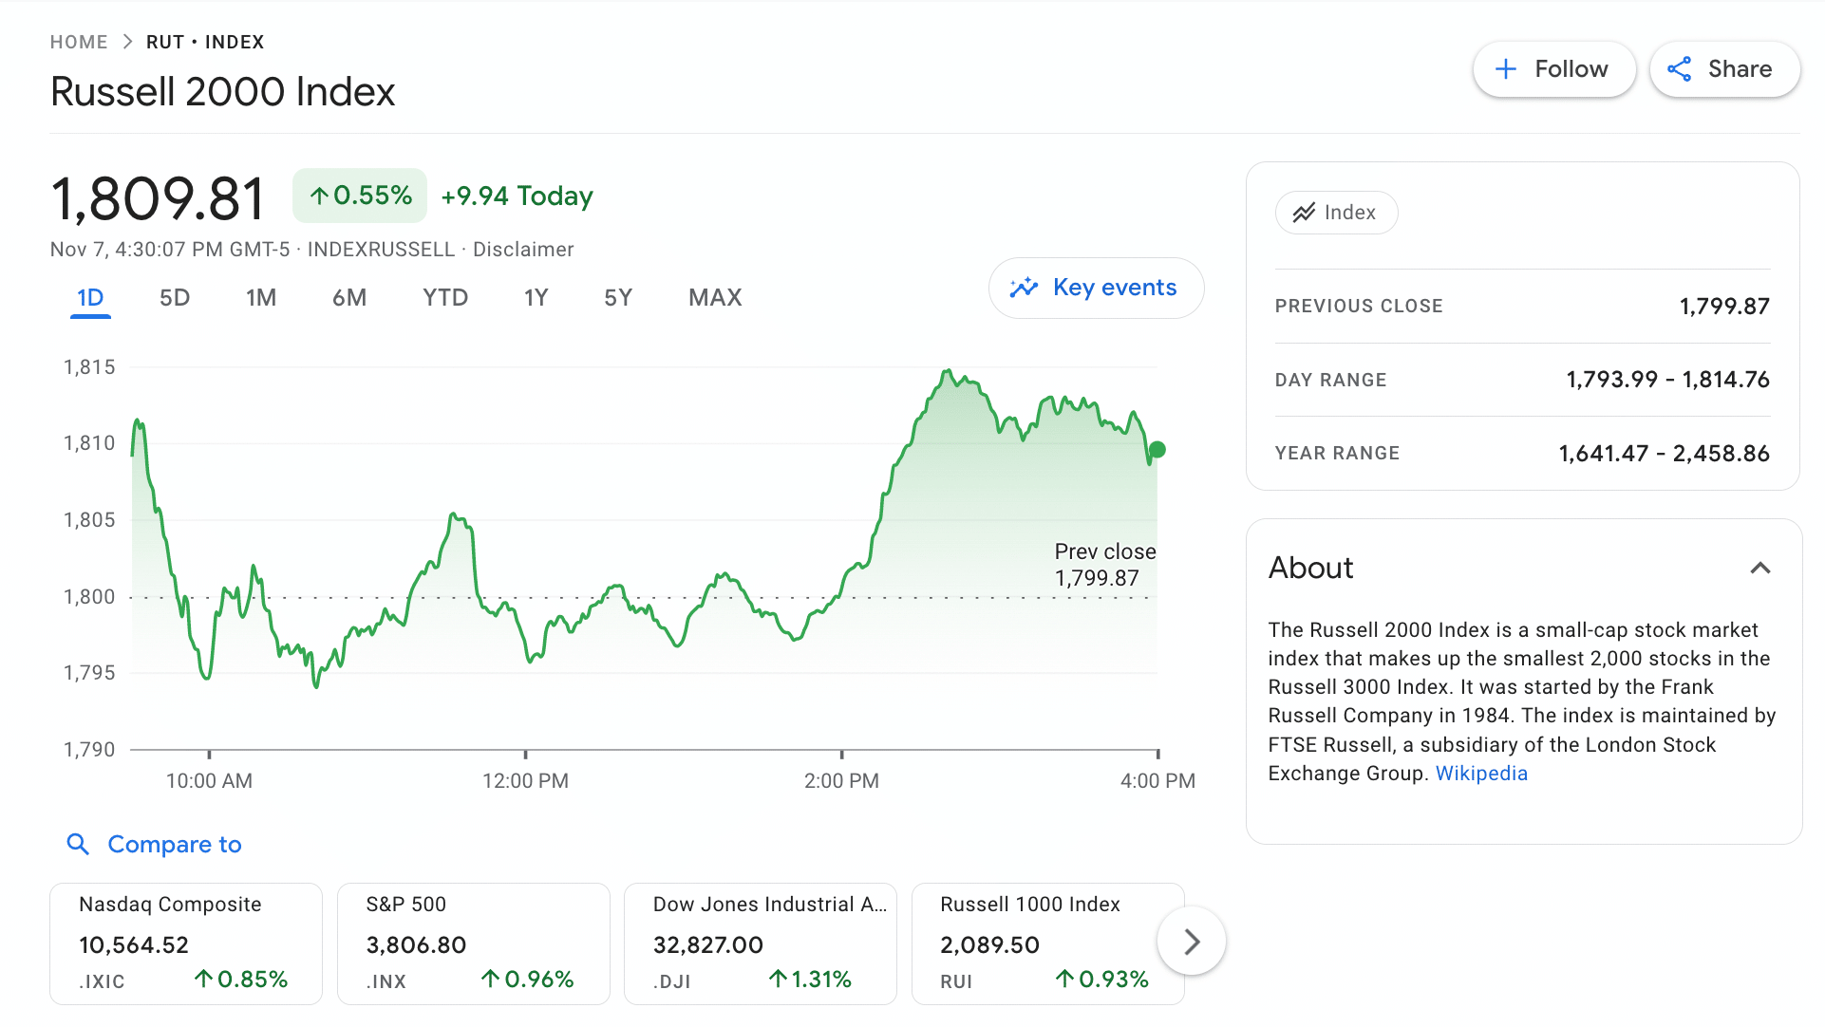Click the 0.55% change badge
1825x1027 pixels.
point(360,196)
